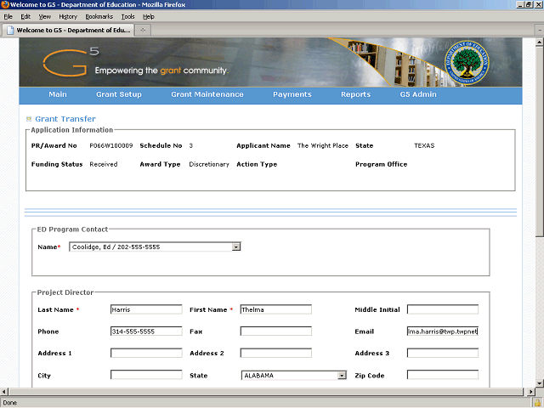Click the Done text in status bar
The height and width of the screenshot is (408, 544).
[x=9, y=403]
